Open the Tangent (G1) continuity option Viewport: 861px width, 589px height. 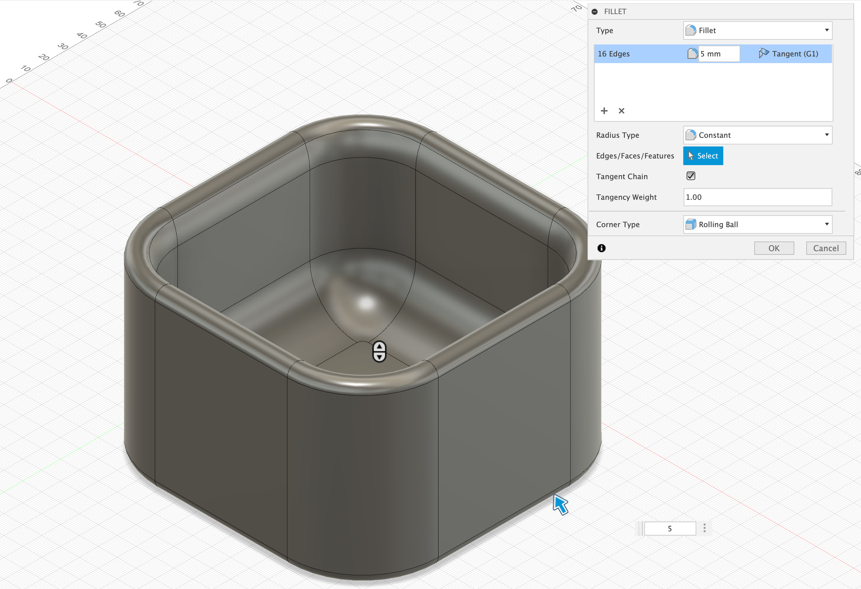789,54
